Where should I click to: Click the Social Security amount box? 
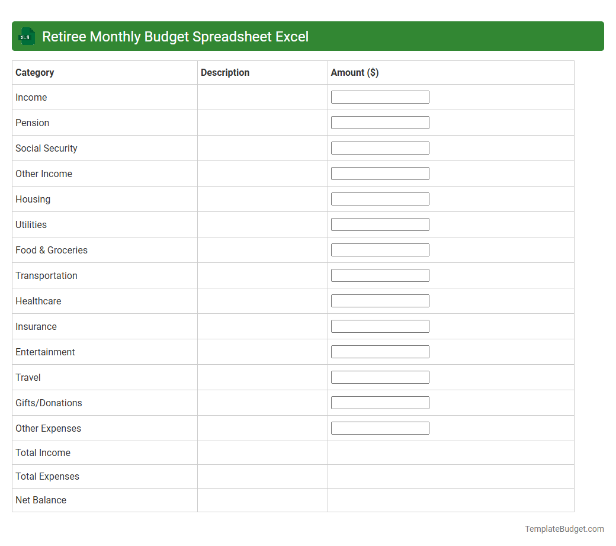coord(380,147)
